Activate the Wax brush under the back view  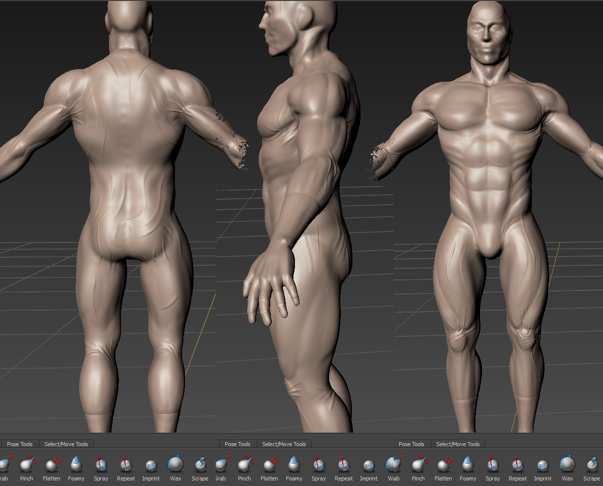coord(175,468)
